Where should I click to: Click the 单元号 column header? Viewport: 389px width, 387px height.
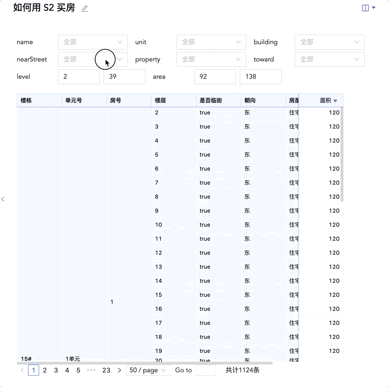(x=84, y=100)
